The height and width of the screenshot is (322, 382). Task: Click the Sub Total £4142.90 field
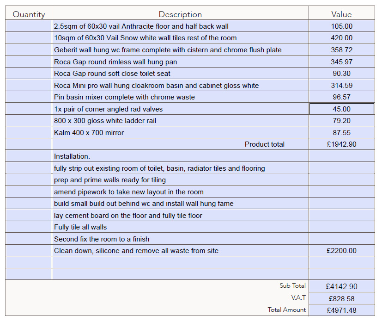(341, 286)
